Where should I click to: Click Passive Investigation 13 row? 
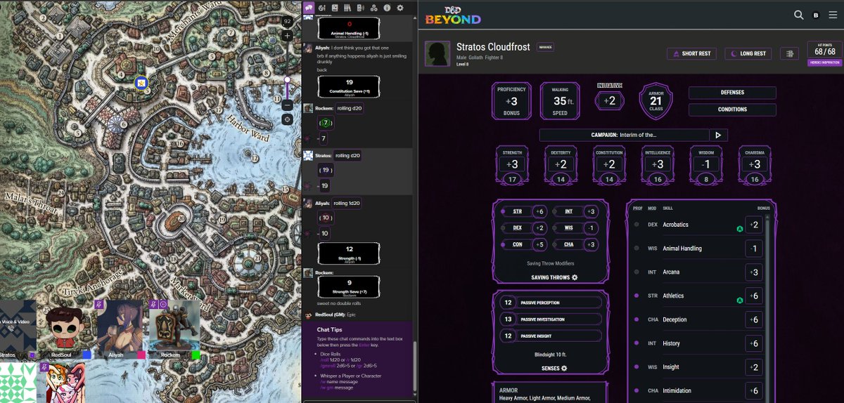(x=551, y=319)
